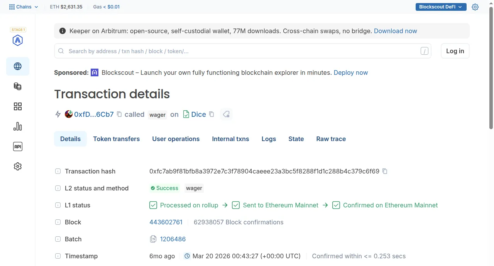The image size is (494, 266).
Task: Click info icon beside L2 status and method
Action: [58, 188]
